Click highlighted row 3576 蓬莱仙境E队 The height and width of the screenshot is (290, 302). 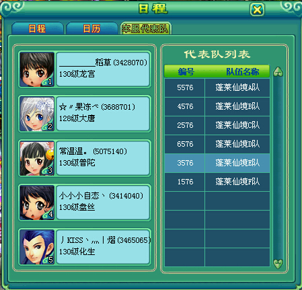pyautogui.click(x=217, y=163)
